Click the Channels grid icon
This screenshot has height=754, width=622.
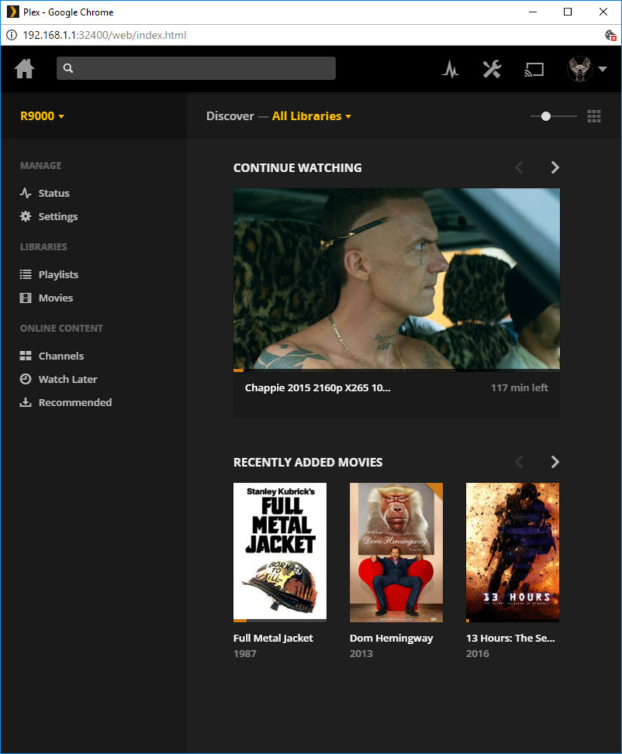[x=26, y=356]
